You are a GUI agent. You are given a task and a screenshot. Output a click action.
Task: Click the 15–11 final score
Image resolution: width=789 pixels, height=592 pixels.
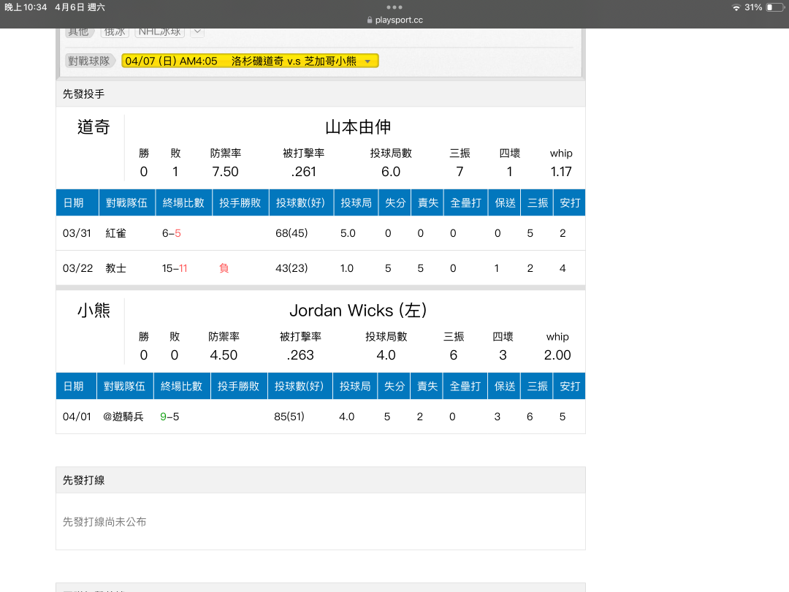(x=175, y=268)
